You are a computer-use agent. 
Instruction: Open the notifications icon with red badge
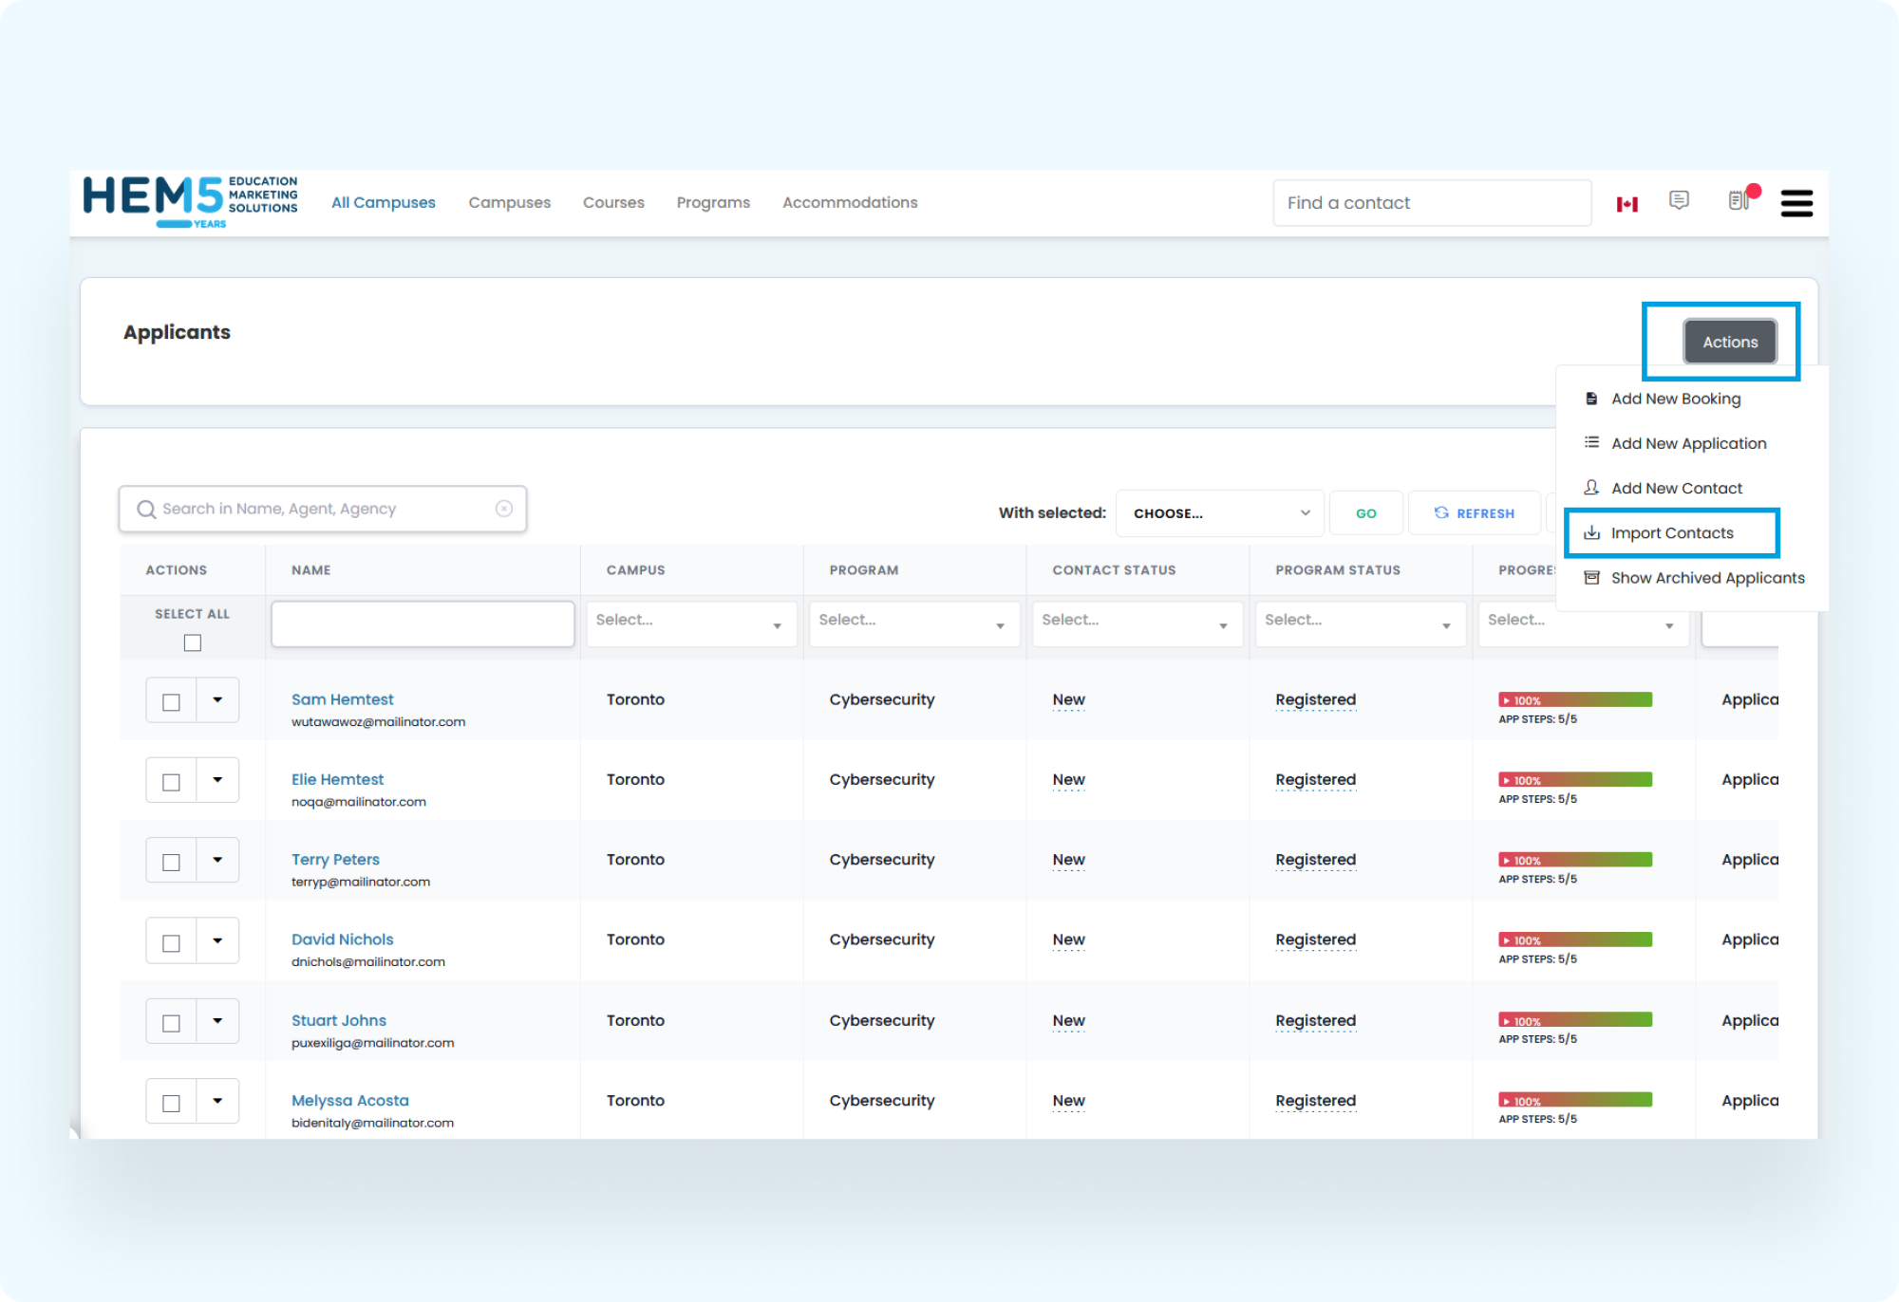click(x=1739, y=200)
